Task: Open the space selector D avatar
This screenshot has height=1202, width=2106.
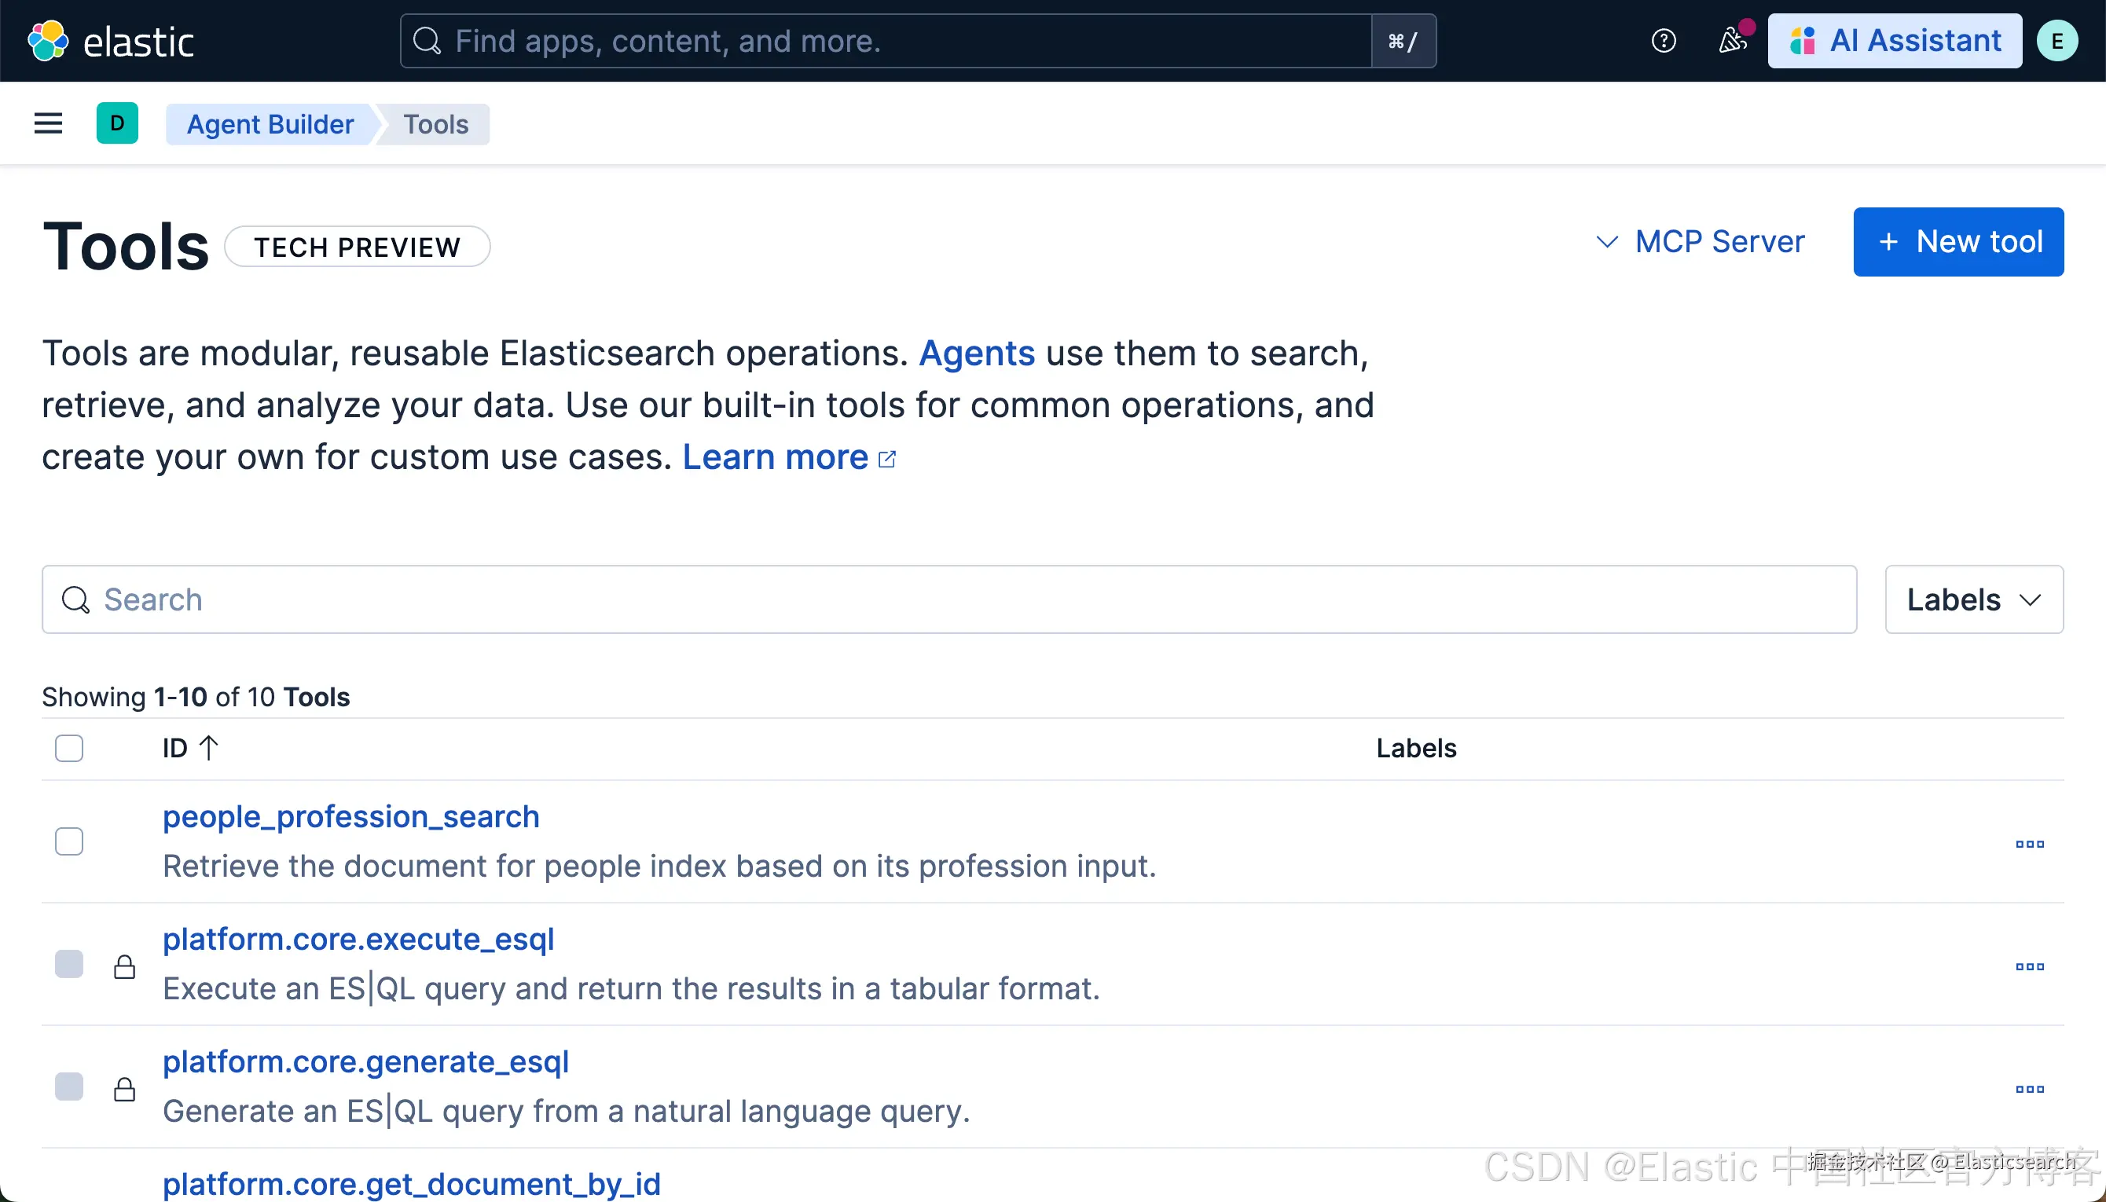Action: 117,124
